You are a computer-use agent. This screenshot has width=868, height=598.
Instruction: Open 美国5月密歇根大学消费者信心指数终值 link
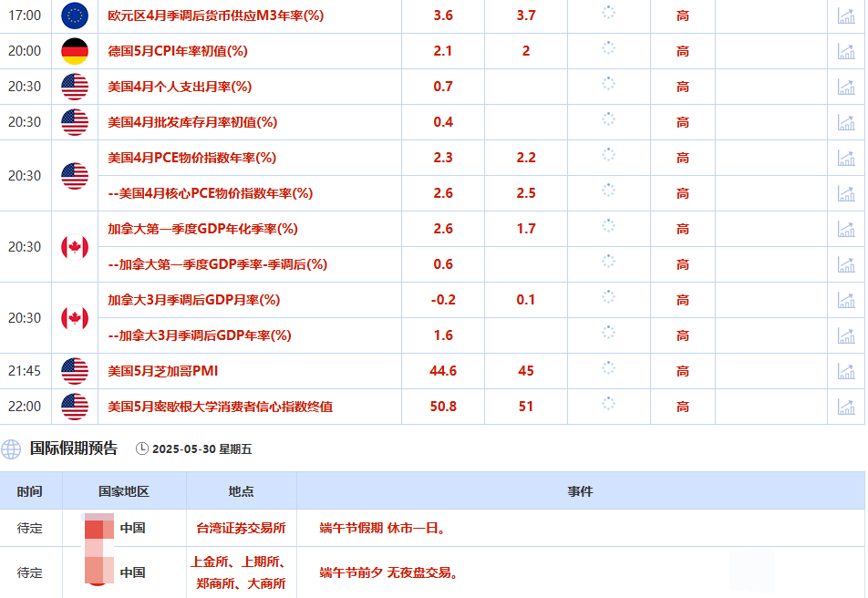(221, 407)
